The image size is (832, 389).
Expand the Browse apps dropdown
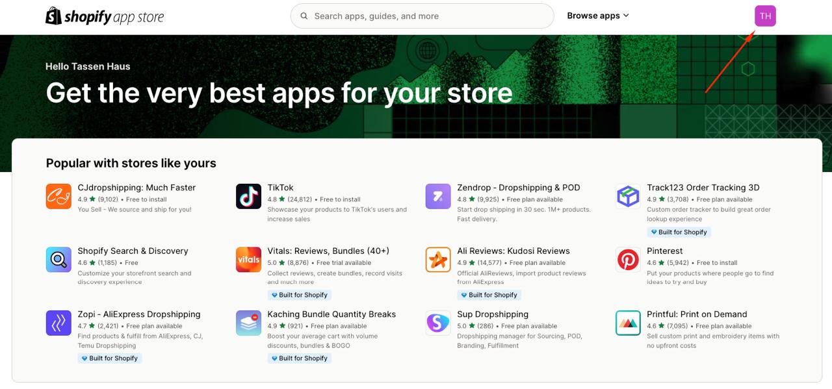click(x=597, y=16)
